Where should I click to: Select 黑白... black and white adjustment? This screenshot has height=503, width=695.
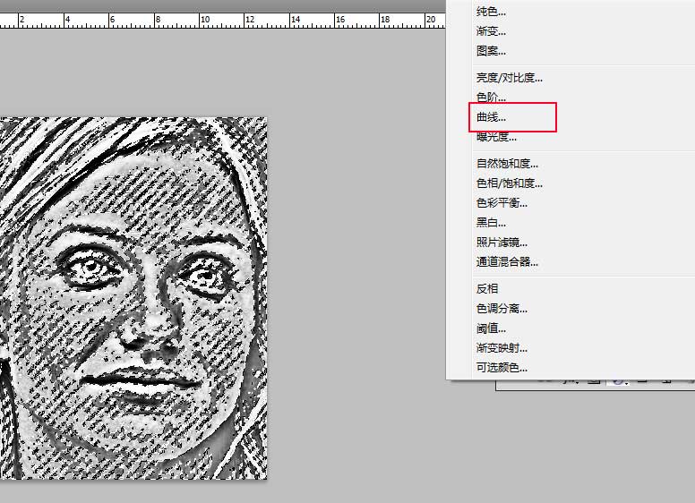(491, 223)
